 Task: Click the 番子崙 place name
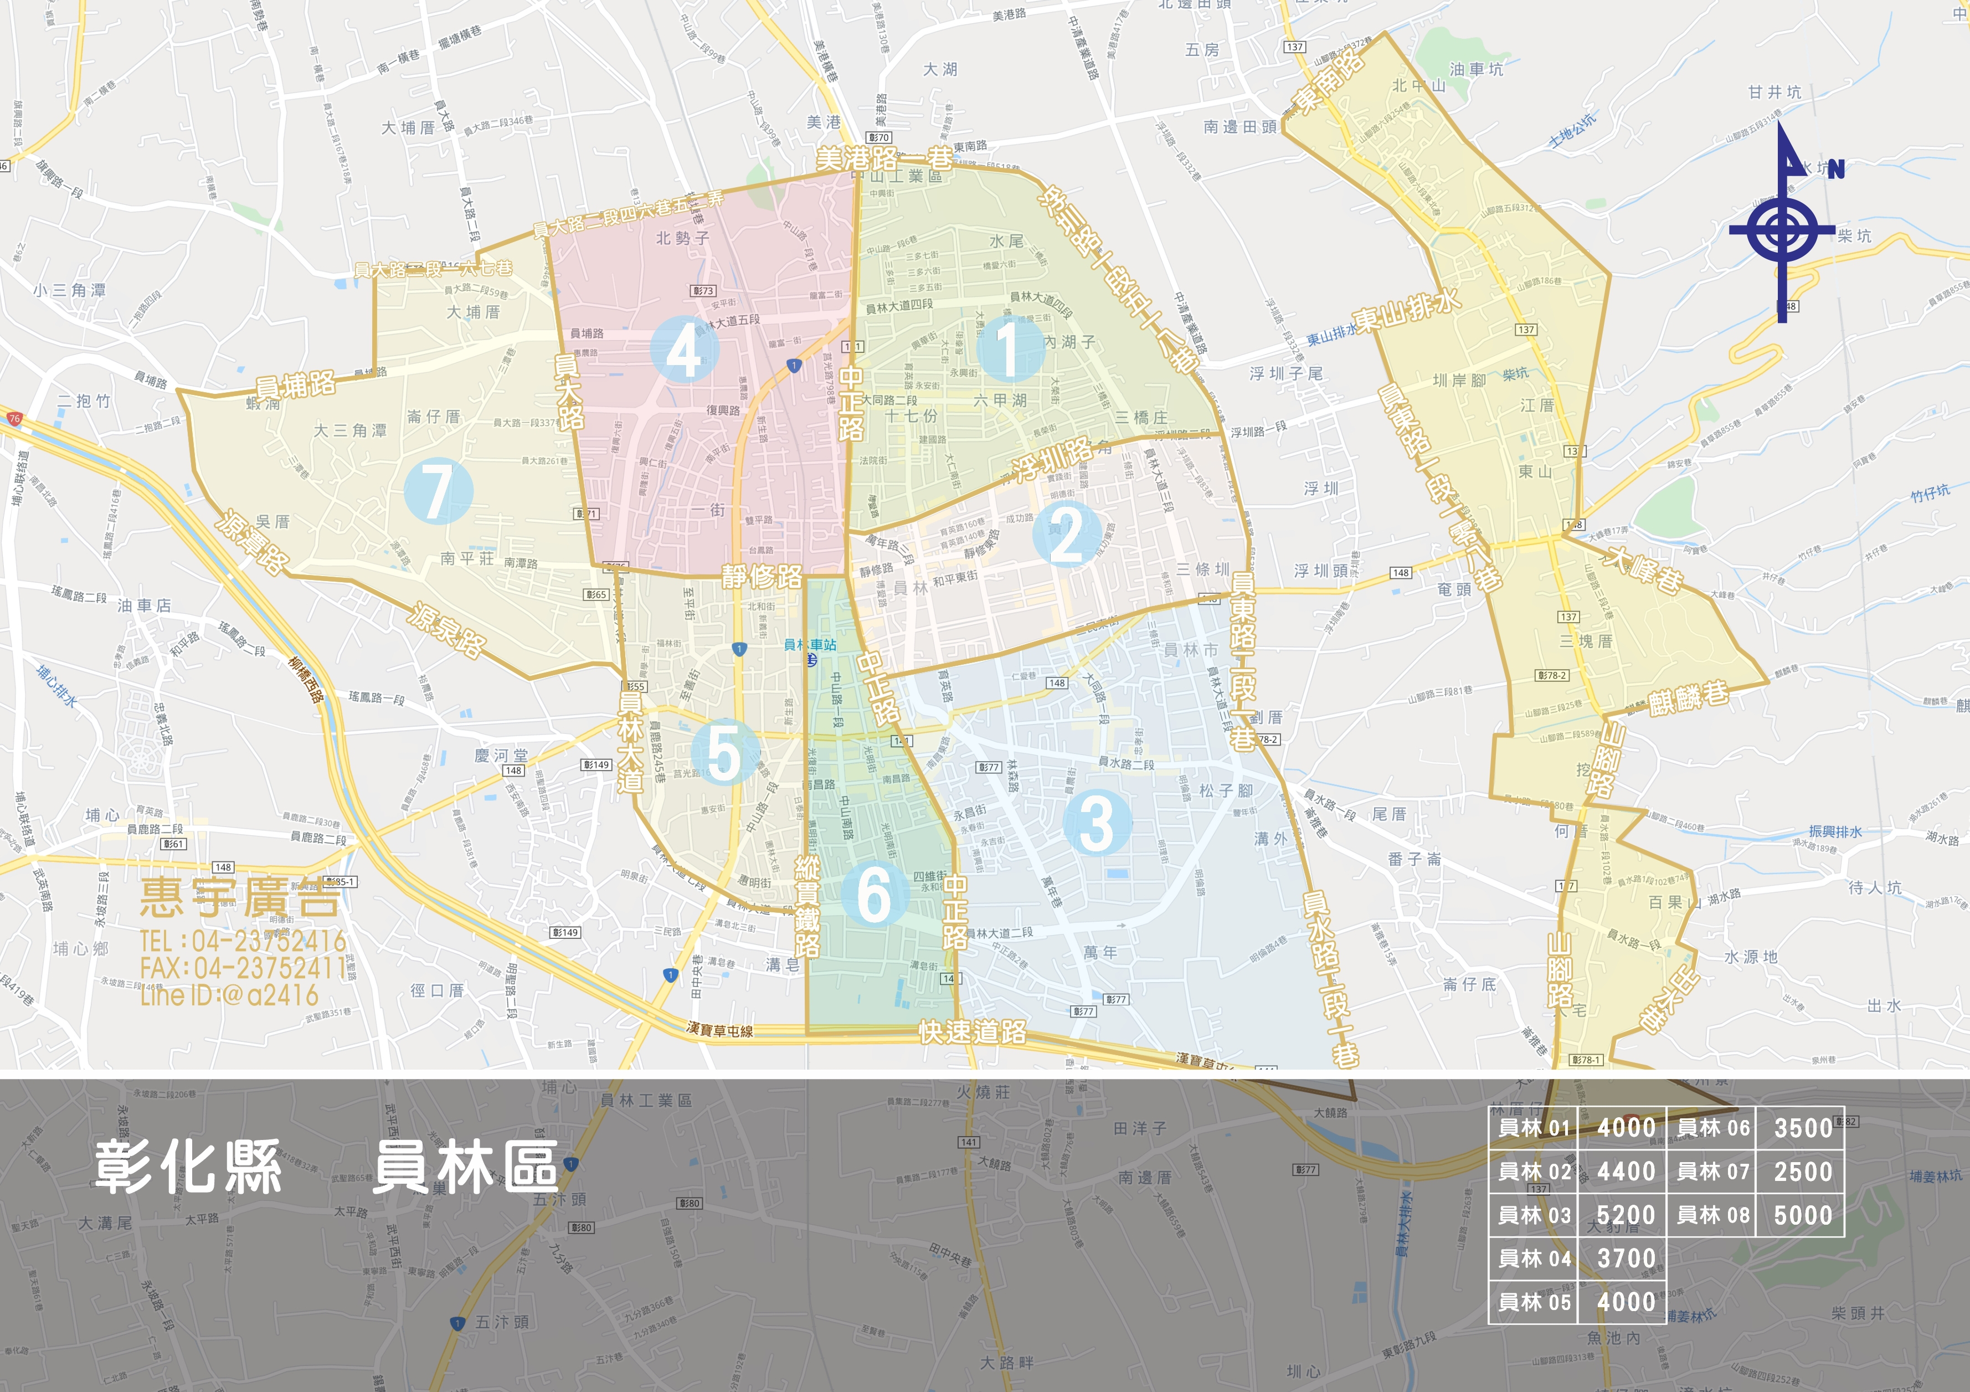pos(1415,858)
